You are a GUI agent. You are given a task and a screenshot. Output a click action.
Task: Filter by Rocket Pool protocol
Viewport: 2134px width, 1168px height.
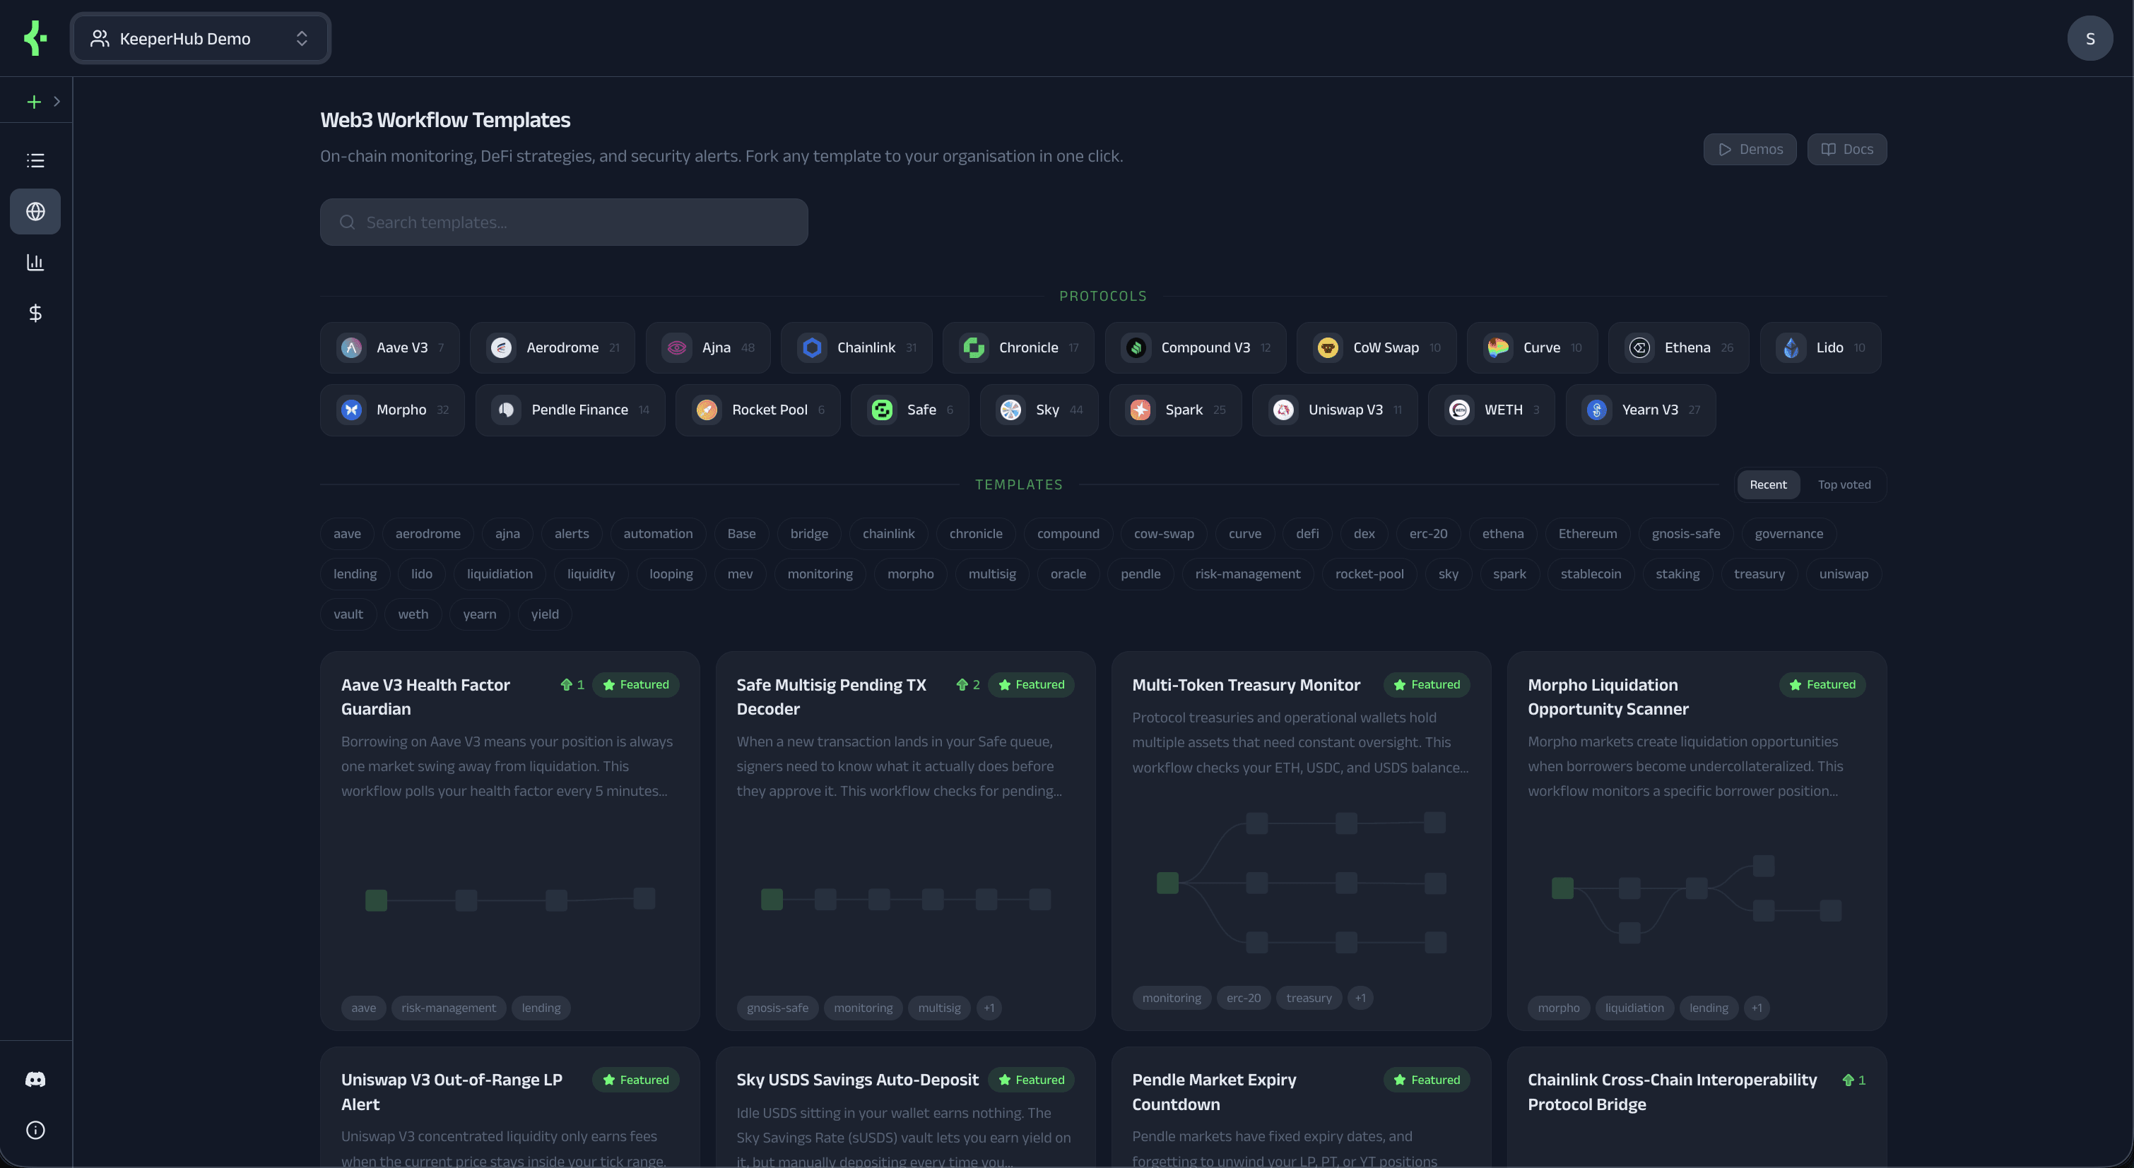(757, 410)
